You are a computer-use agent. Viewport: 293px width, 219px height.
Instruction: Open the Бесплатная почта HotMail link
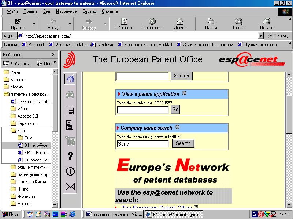coord(145,45)
